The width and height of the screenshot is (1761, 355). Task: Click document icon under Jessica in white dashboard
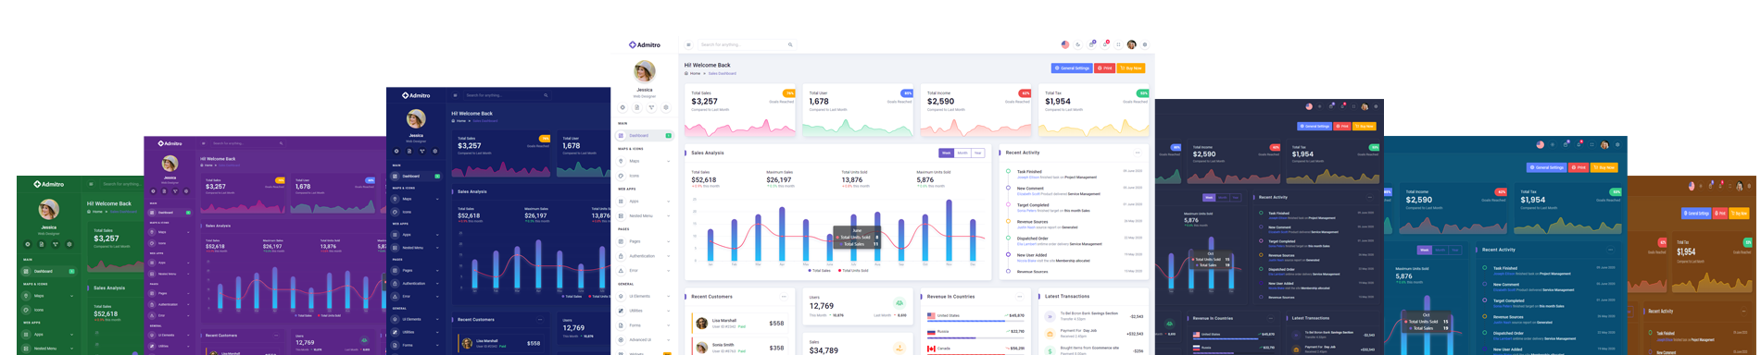click(637, 107)
